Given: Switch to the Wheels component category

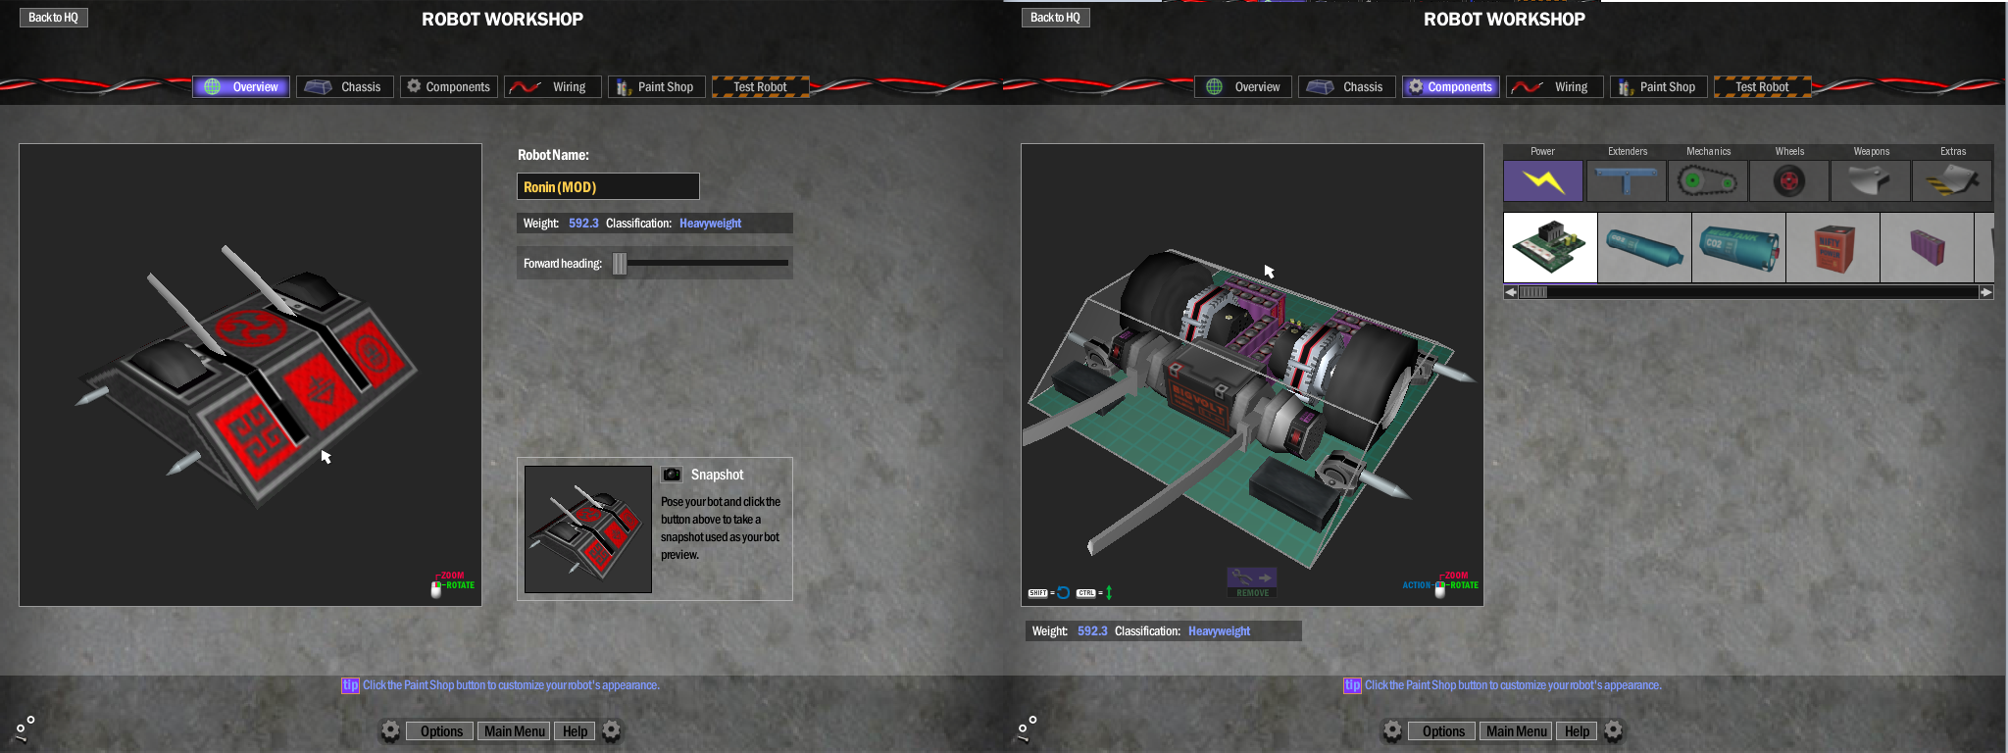Looking at the screenshot, I should click(1788, 181).
